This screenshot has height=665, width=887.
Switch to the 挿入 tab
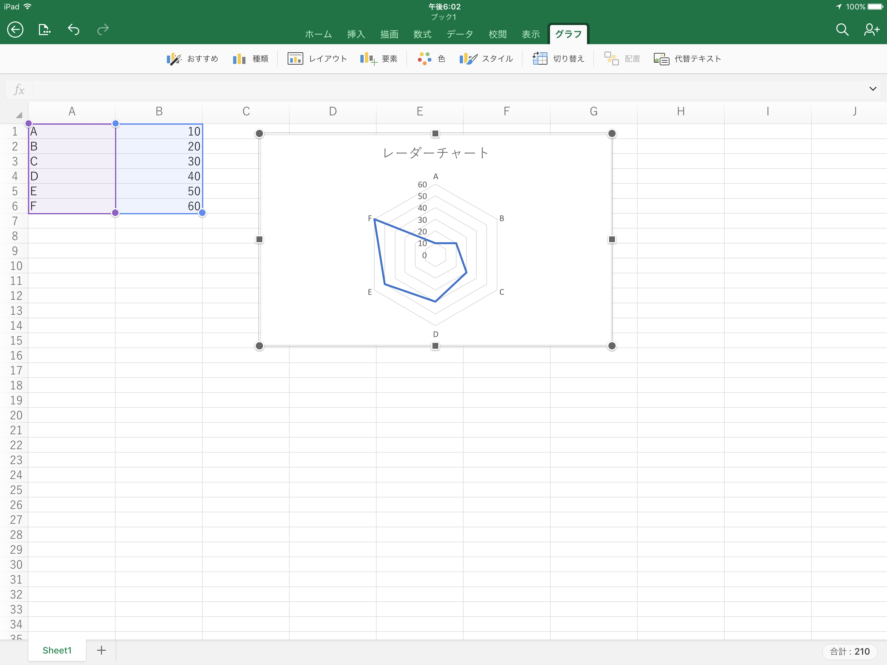pyautogui.click(x=356, y=34)
